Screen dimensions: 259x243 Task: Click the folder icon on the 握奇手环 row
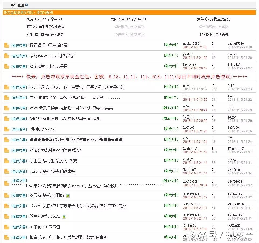click(x=6, y=238)
